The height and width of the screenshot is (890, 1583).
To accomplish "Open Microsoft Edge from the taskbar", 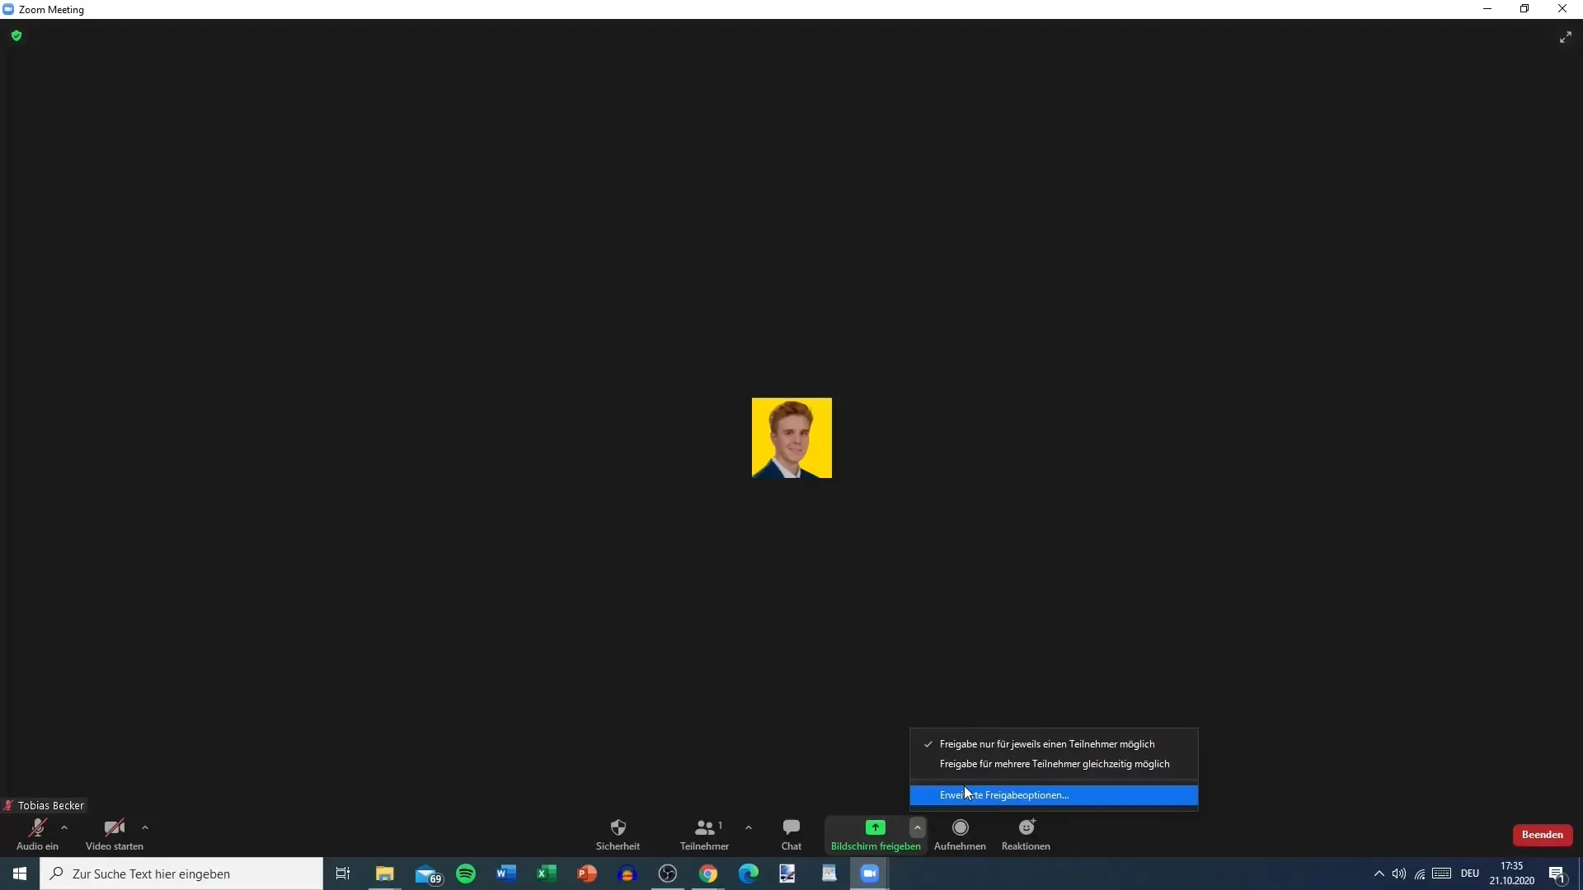I will pos(749,874).
